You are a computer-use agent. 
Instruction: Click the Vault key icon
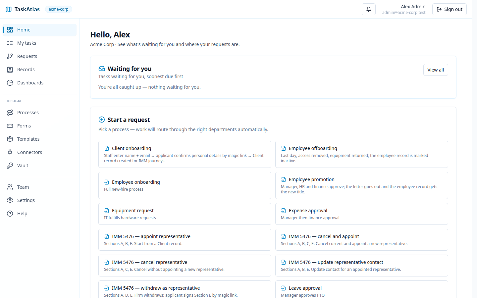[x=10, y=166]
